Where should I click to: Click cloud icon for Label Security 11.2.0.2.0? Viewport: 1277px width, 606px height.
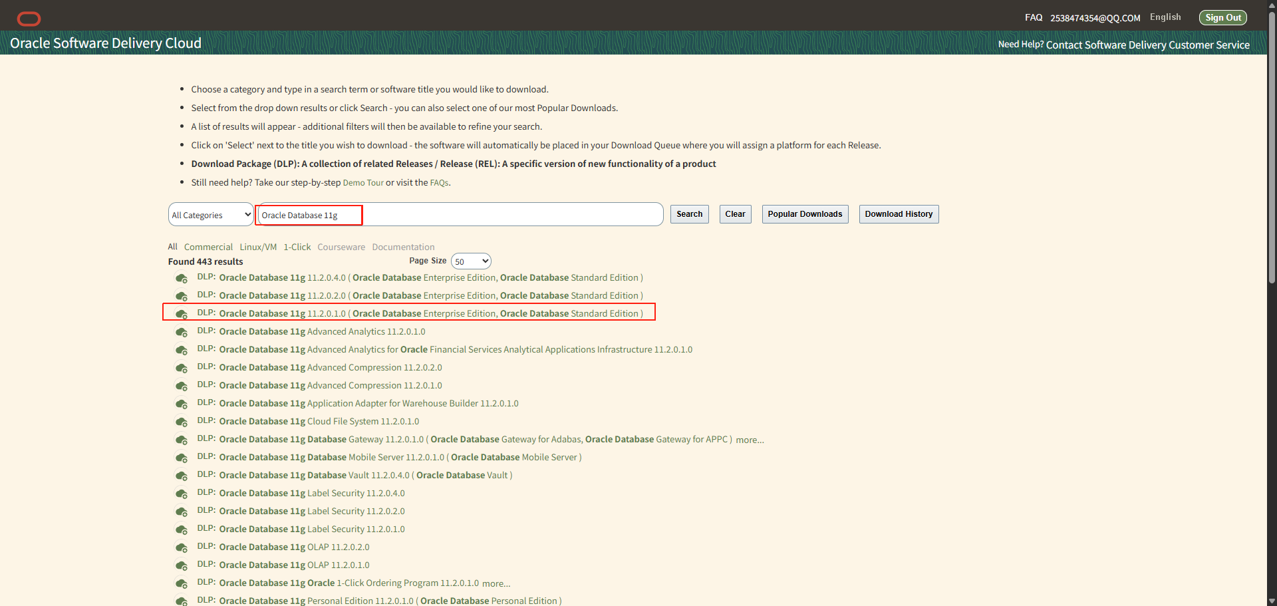pos(181,512)
